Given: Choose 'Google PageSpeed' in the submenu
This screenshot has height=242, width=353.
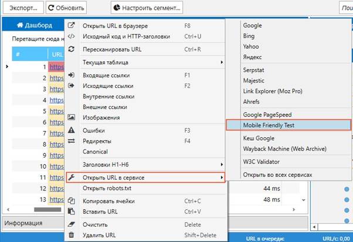Looking at the screenshot, I should point(267,115).
